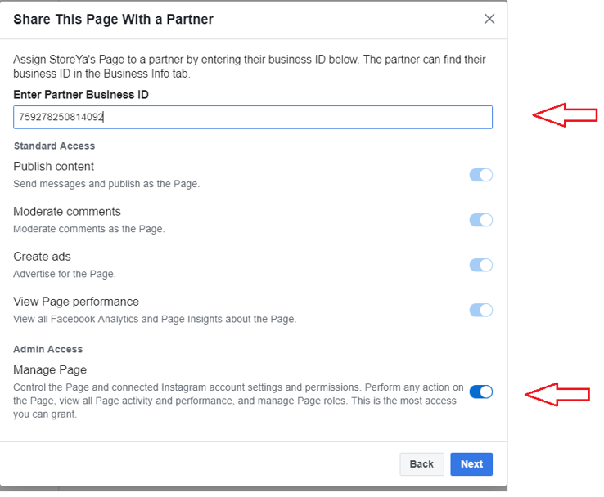This screenshot has height=497, width=604.
Task: Select the "Standard Access" section heading
Action: (54, 146)
